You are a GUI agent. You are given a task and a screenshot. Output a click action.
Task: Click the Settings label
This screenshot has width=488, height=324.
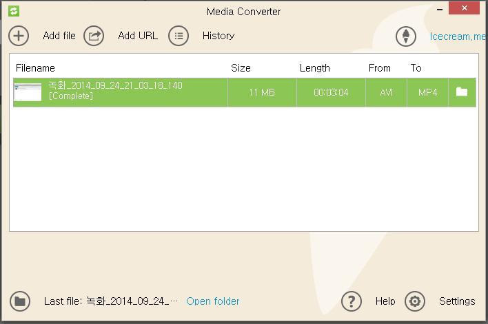(457, 301)
